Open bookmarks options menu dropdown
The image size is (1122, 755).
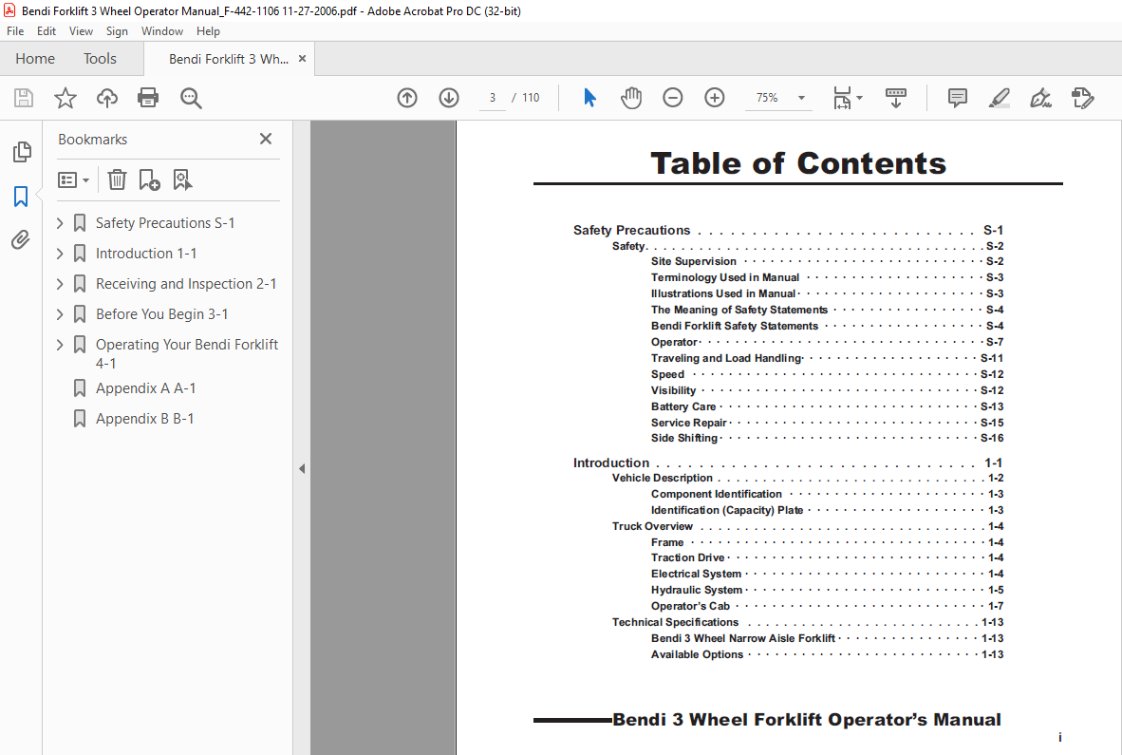click(73, 179)
